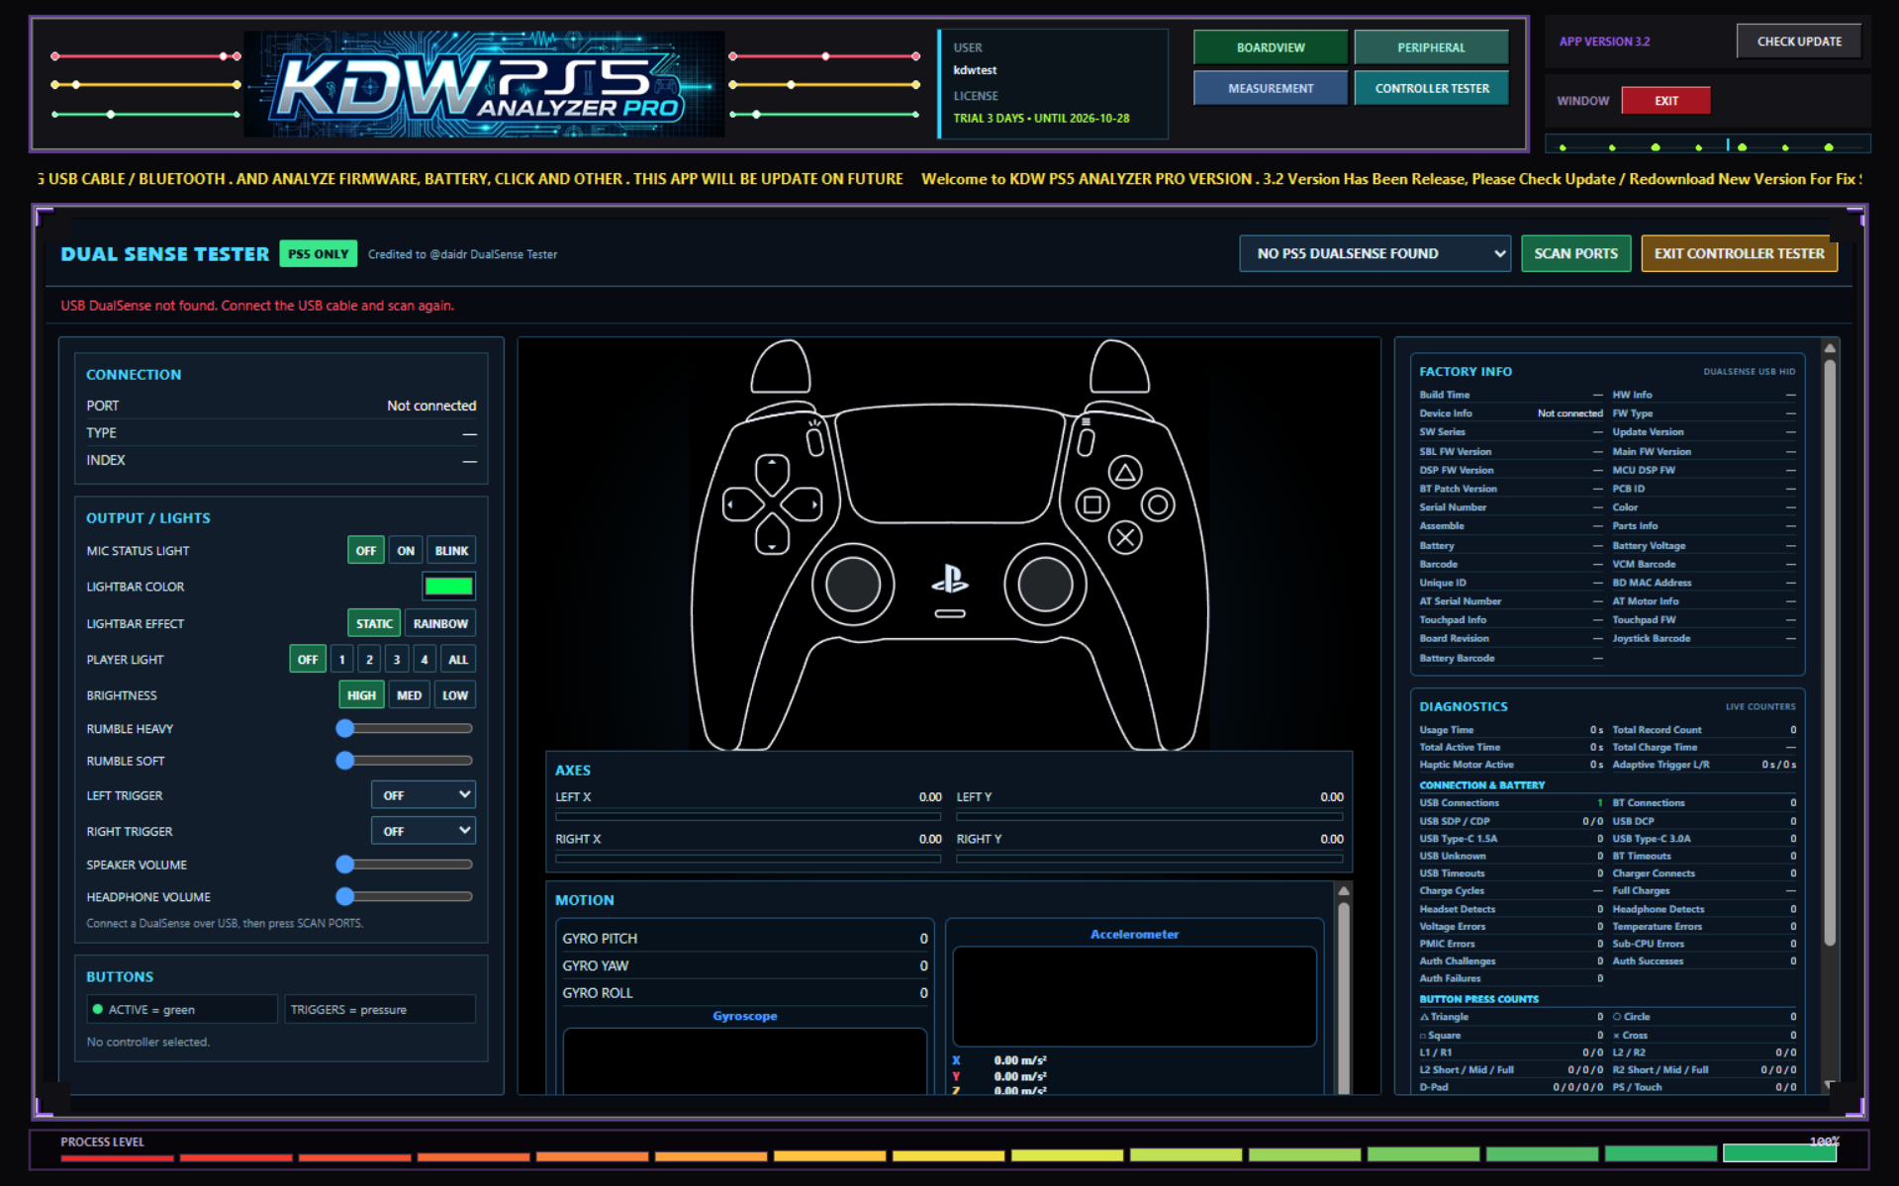Click the green lightbar color swatch
1899x1186 pixels.
448,587
